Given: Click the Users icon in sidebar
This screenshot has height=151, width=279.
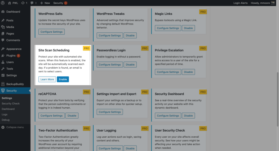Looking at the screenshot, I should coord(3,62).
